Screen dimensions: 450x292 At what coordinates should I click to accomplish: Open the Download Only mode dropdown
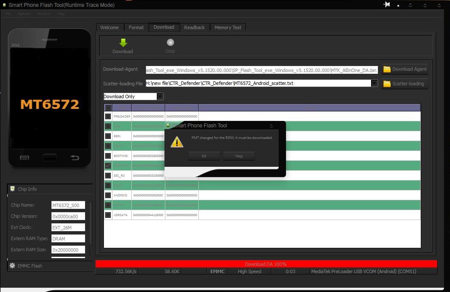[x=160, y=96]
